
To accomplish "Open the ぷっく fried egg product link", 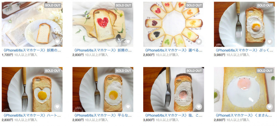I will pyautogui.click(x=243, y=50).
